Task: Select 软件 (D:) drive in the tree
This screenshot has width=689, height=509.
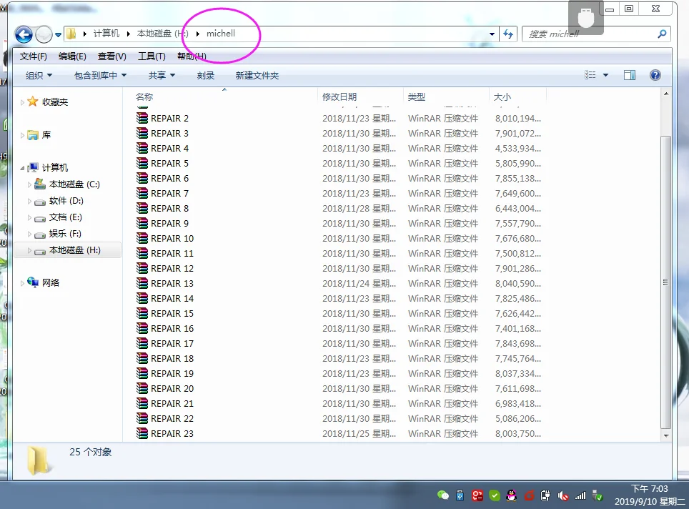Action: (66, 201)
